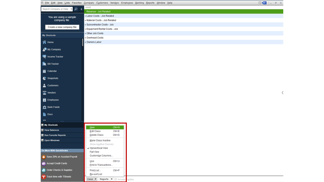Click the Open Windows panel icon
Viewport: 324px width, 182px height.
click(42, 140)
